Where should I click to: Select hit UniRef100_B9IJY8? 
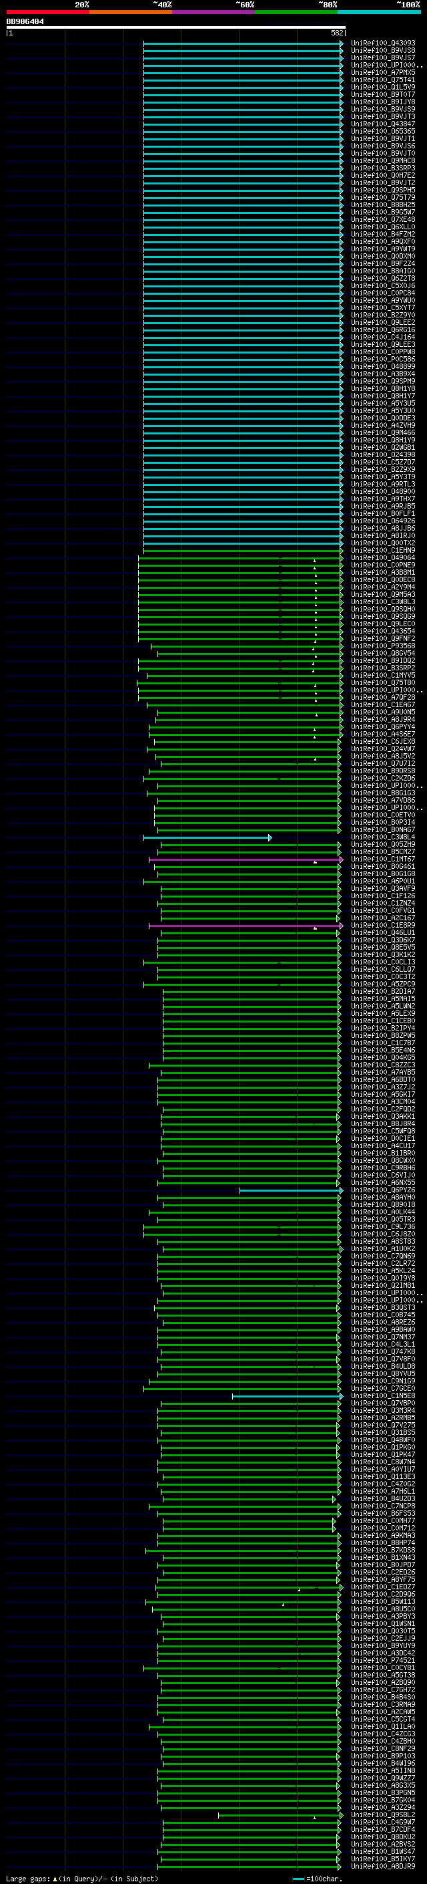(383, 102)
